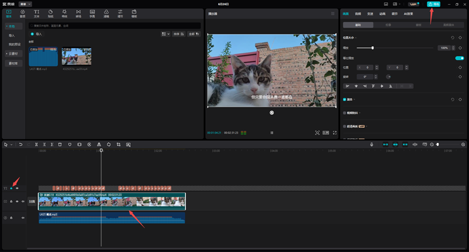Open the 排序 sort dropdown in media panel
The image size is (469, 252).
tap(178, 34)
